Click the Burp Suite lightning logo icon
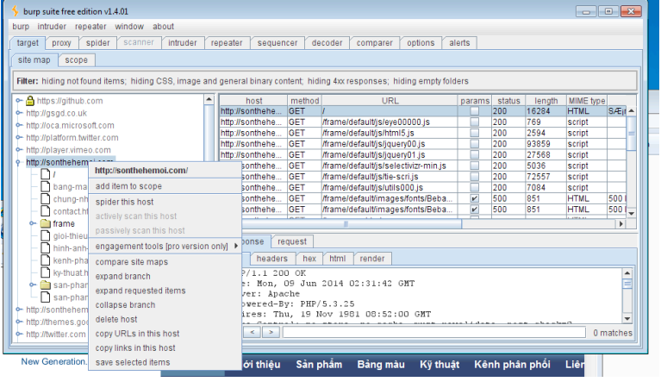This screenshot has height=388, width=661. [16, 11]
